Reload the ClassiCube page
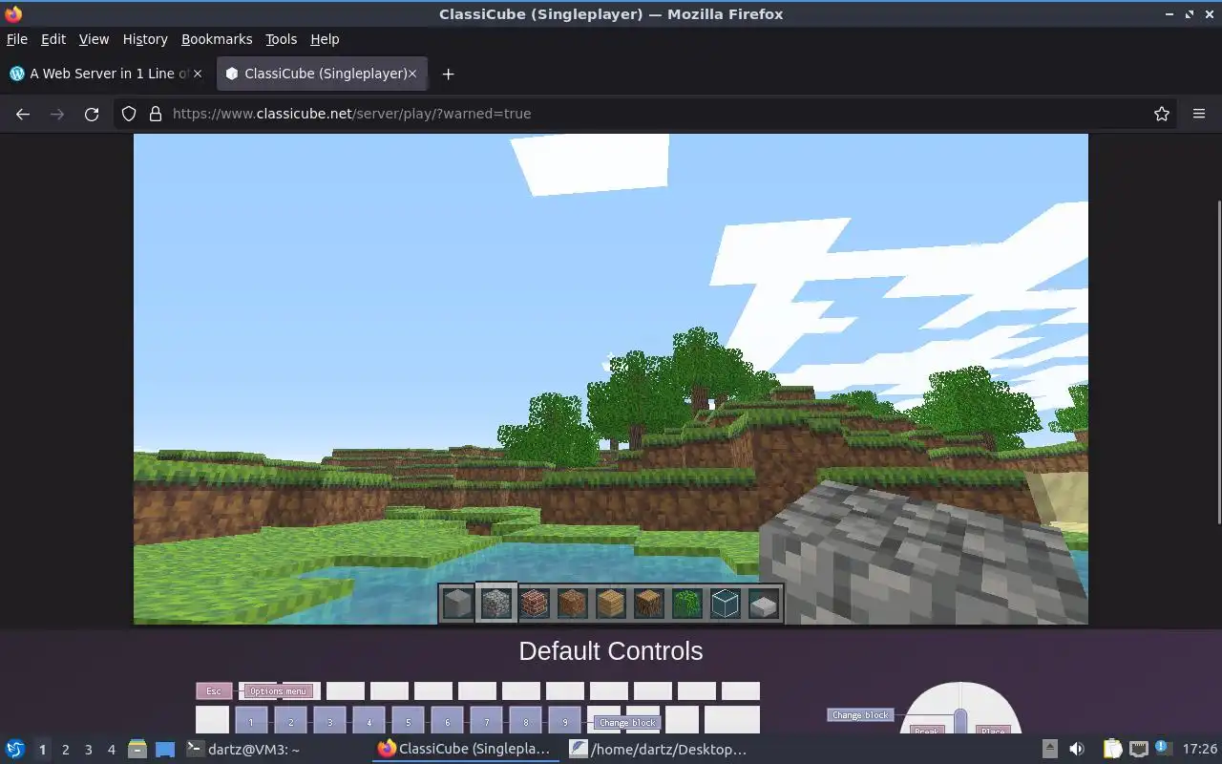 click(x=92, y=114)
